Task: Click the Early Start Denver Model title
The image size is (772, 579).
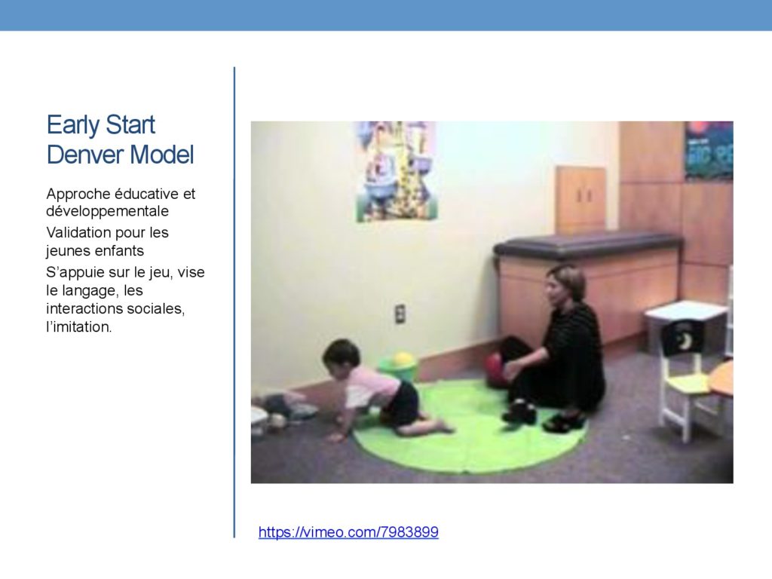Action: pos(120,139)
